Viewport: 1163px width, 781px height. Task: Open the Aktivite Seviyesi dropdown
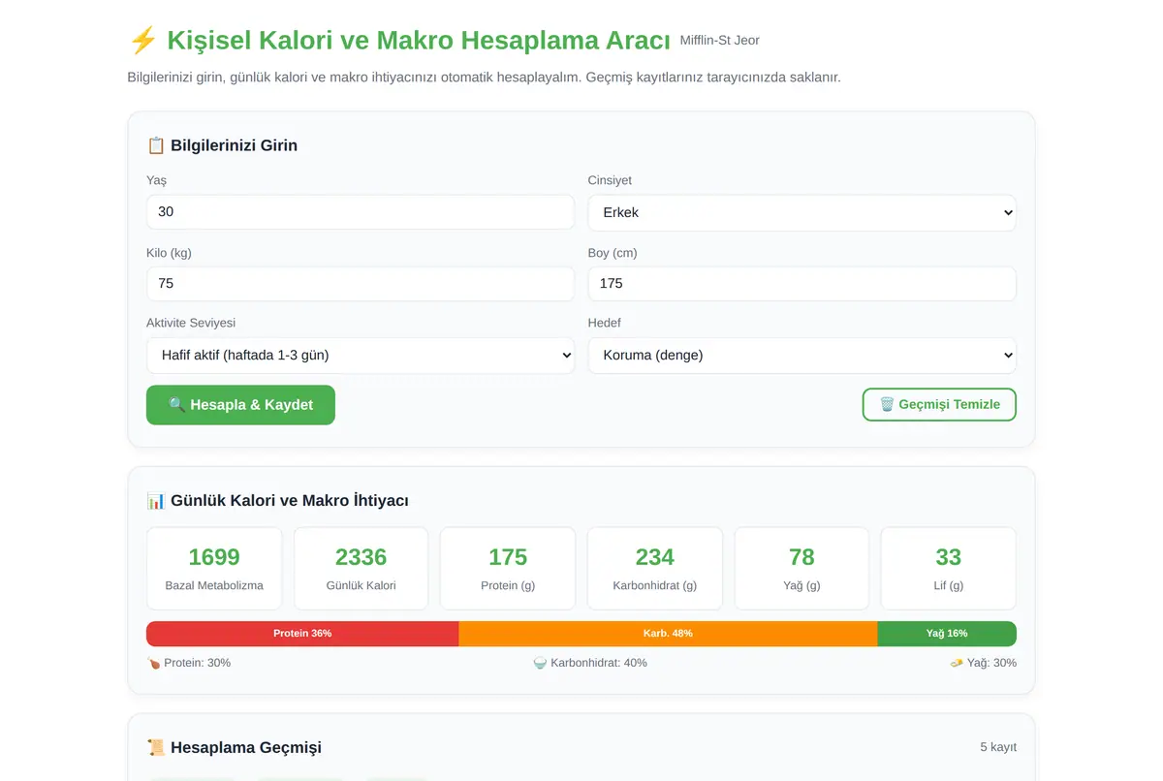coord(361,356)
